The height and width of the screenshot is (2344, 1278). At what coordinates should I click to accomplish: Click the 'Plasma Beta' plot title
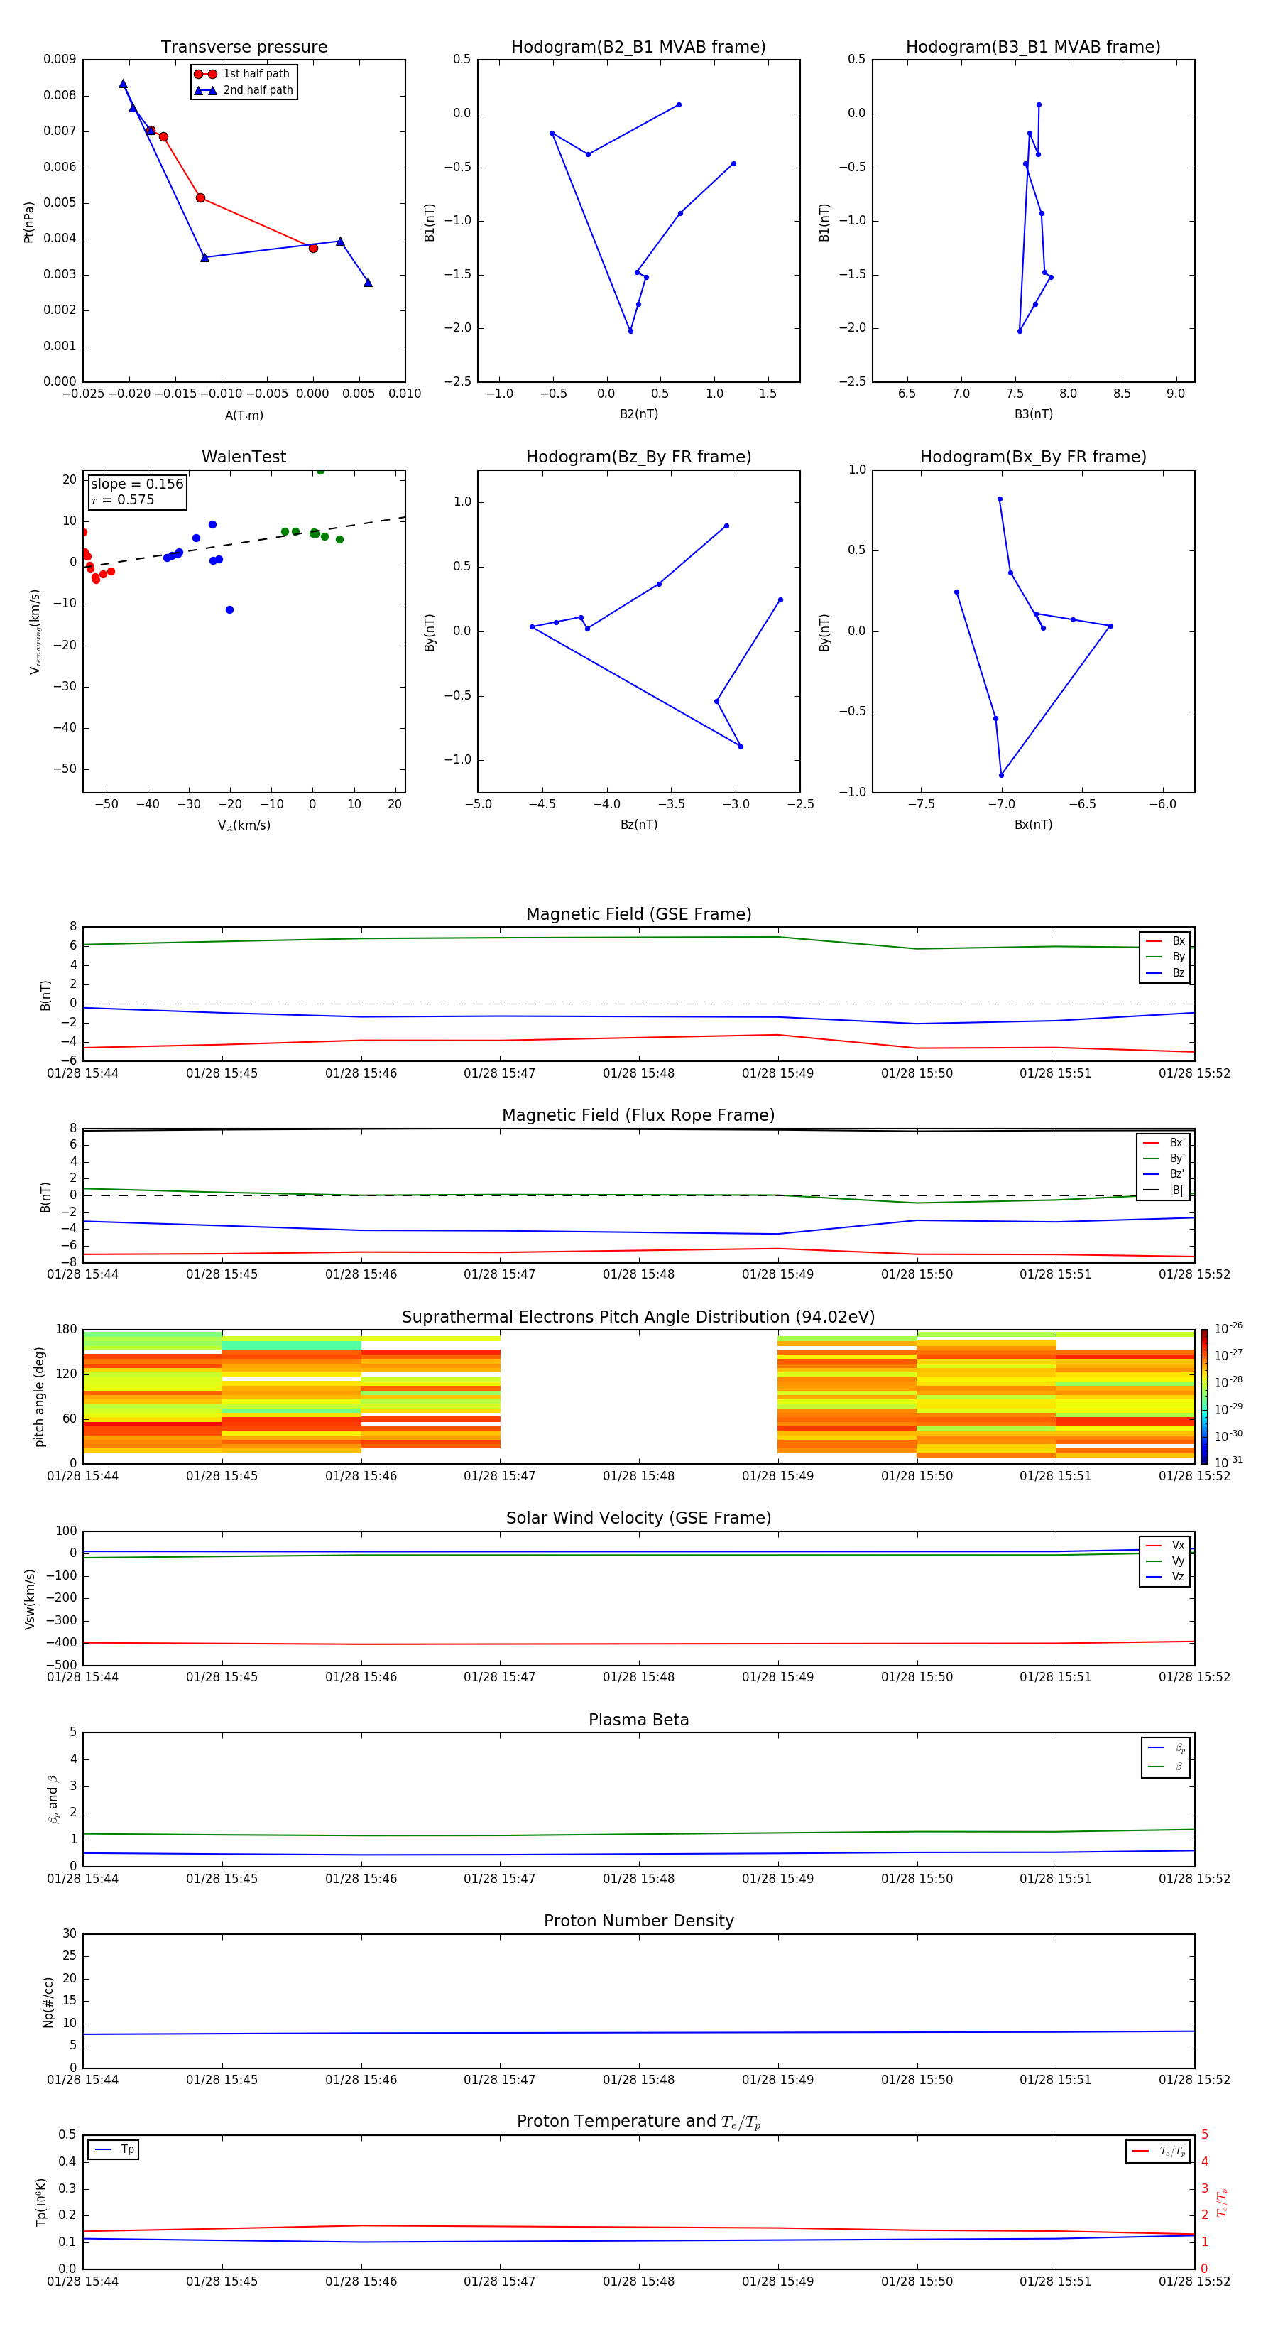pos(638,1720)
